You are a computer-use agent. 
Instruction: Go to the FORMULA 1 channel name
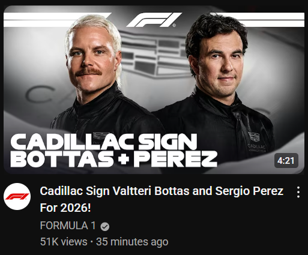(68, 226)
